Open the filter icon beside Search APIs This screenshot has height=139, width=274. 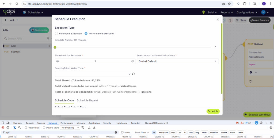[48, 39]
